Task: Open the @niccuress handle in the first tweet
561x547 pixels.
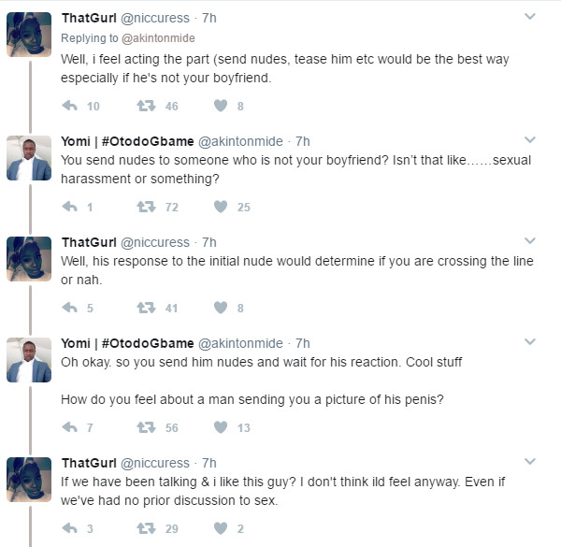Action: coord(155,18)
